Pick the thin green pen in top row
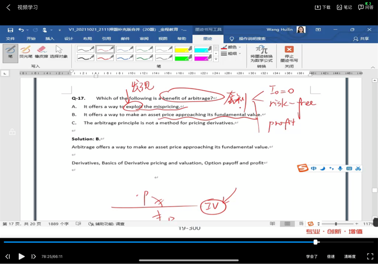378x264 pixels. (144, 49)
